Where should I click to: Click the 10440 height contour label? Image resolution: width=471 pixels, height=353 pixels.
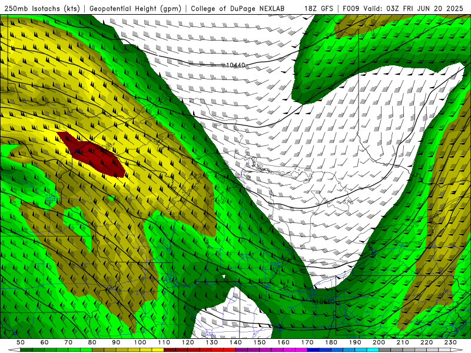click(235, 65)
